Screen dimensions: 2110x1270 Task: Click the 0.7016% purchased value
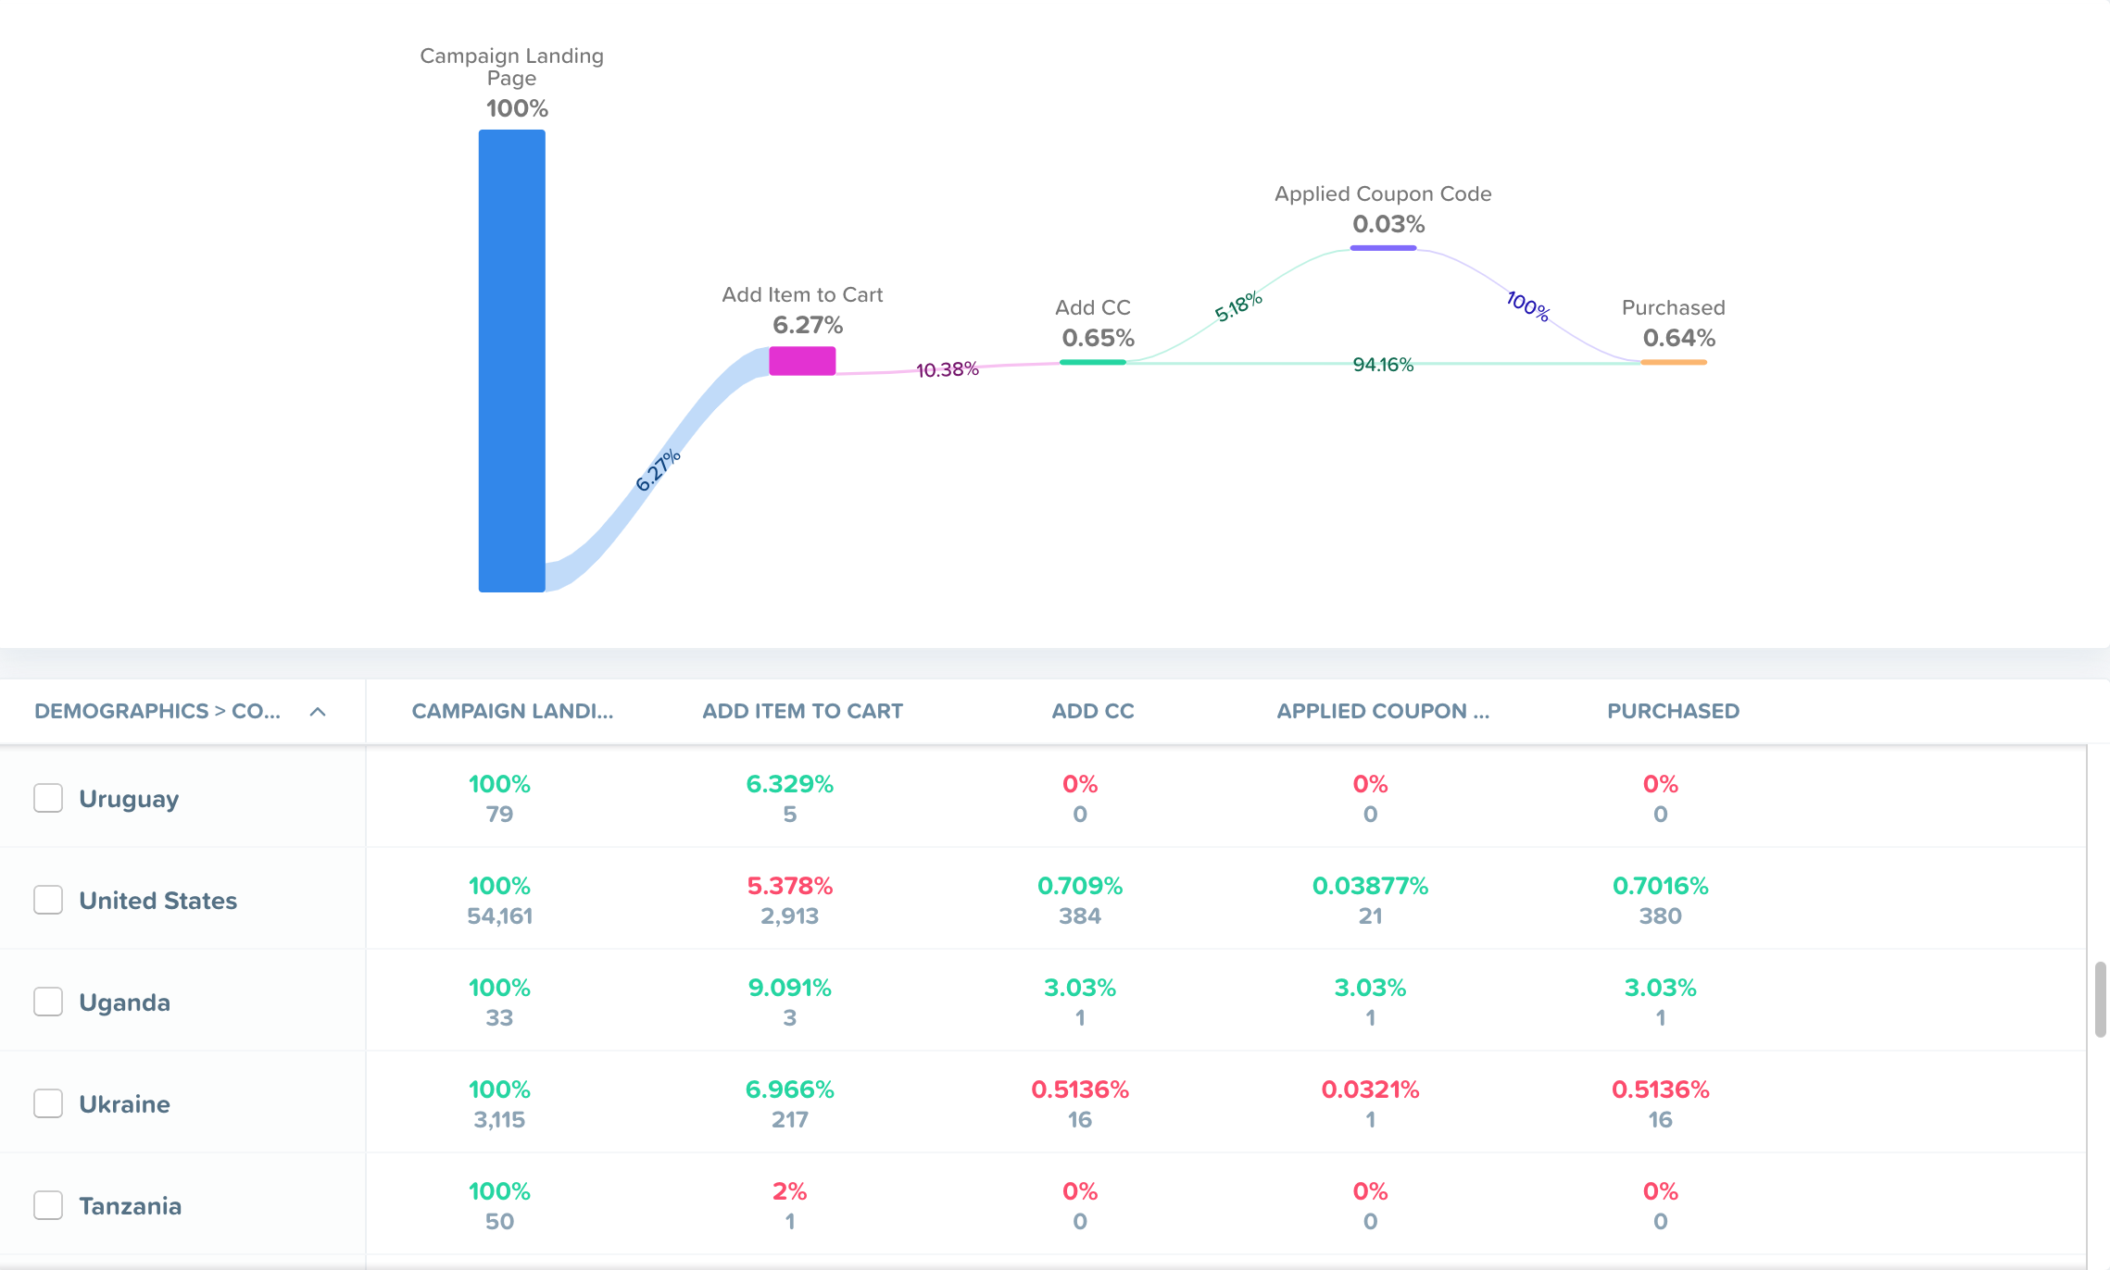click(x=1661, y=886)
